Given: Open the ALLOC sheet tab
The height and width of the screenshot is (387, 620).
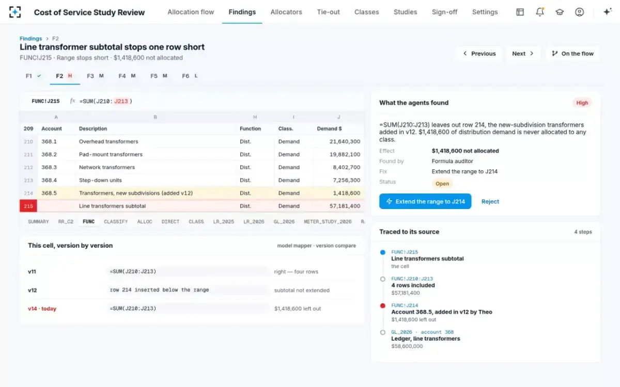Looking at the screenshot, I should click(x=145, y=222).
